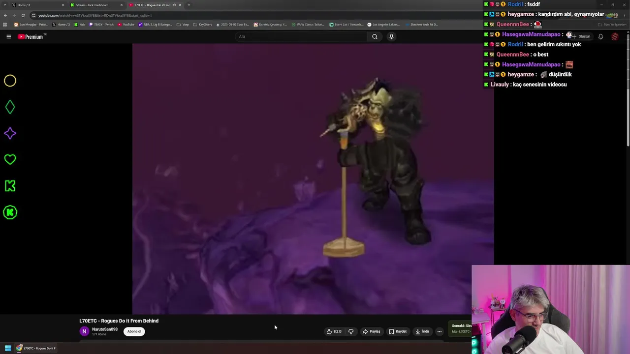Expand the tab search dropdown arrow
Screen dimensions: 630x354
4,5
